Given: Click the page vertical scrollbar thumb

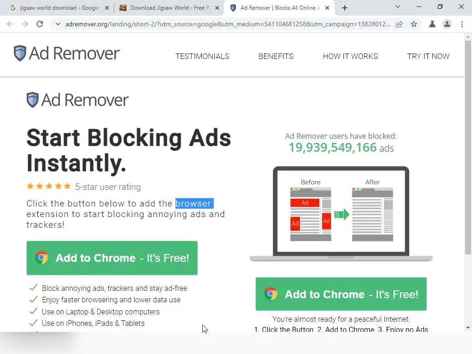Looking at the screenshot, I should point(468,147).
